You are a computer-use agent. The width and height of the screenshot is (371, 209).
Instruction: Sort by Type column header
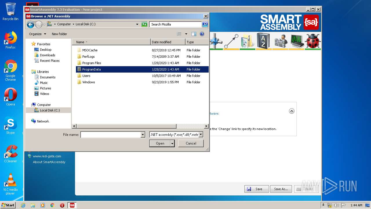(197, 42)
